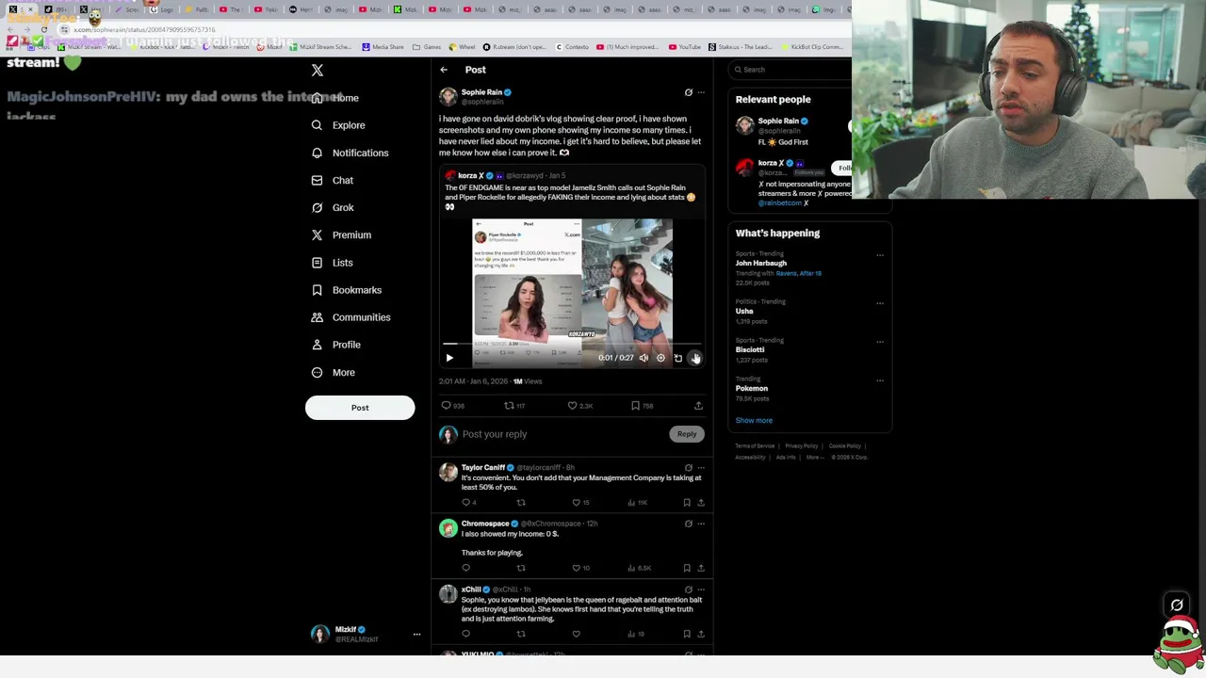Open Premium in the sidebar

pyautogui.click(x=341, y=234)
